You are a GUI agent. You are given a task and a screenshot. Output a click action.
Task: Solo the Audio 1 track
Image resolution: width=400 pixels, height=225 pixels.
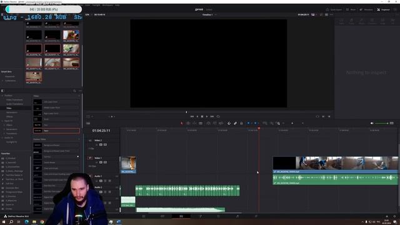105,181
